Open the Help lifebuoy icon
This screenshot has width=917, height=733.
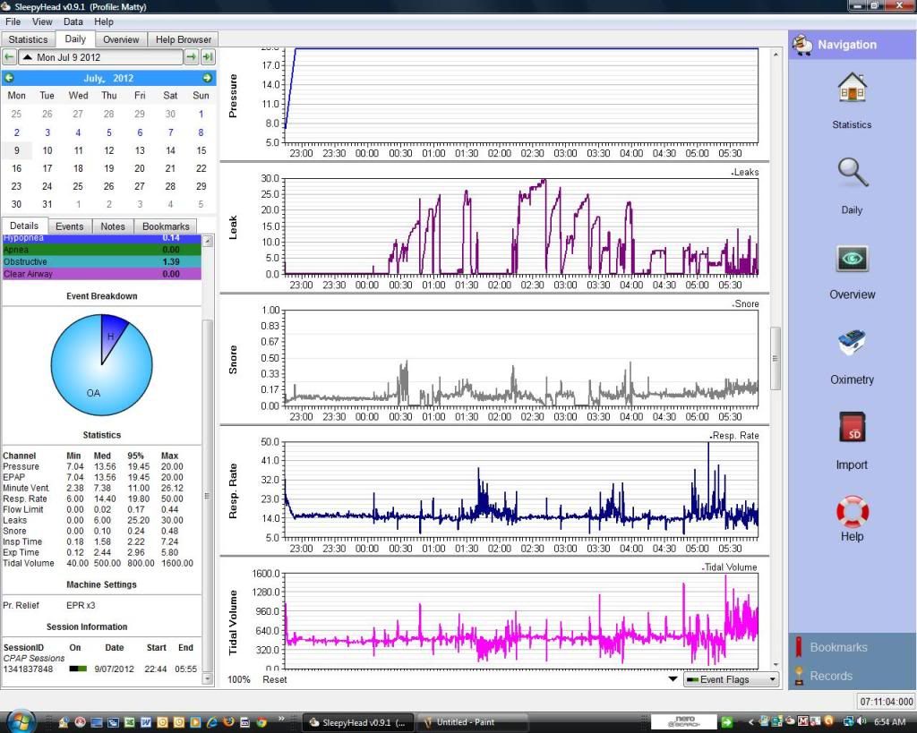tap(853, 511)
